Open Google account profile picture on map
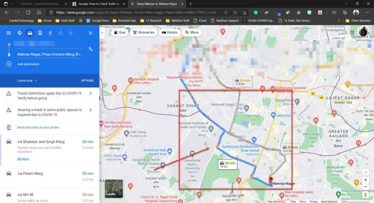The height and width of the screenshot is (203, 374). tap(363, 32)
